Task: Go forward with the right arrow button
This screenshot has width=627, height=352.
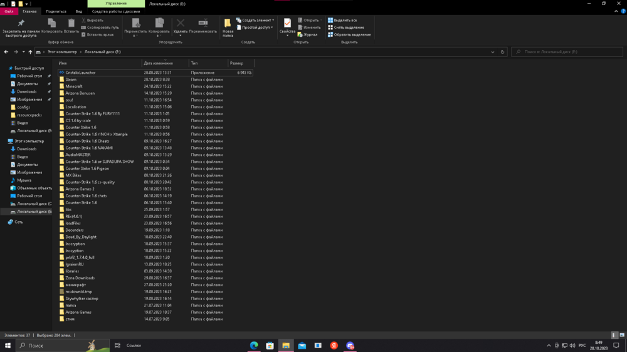Action: [x=16, y=51]
